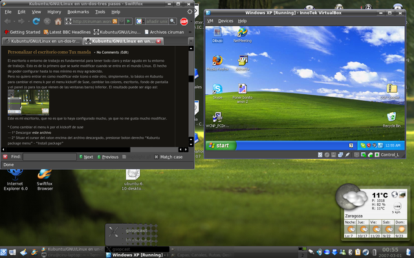Open the Adblock Plus dropdown arrow
The height and width of the screenshot is (258, 414).
pyautogui.click(x=191, y=21)
